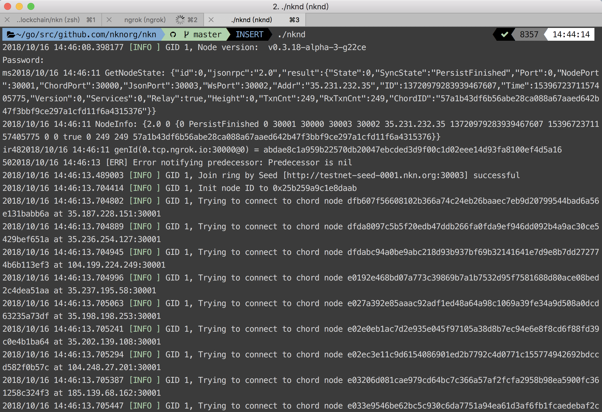Image resolution: width=602 pixels, height=412 pixels.
Task: Click the Password: prompt line
Action: (23, 60)
